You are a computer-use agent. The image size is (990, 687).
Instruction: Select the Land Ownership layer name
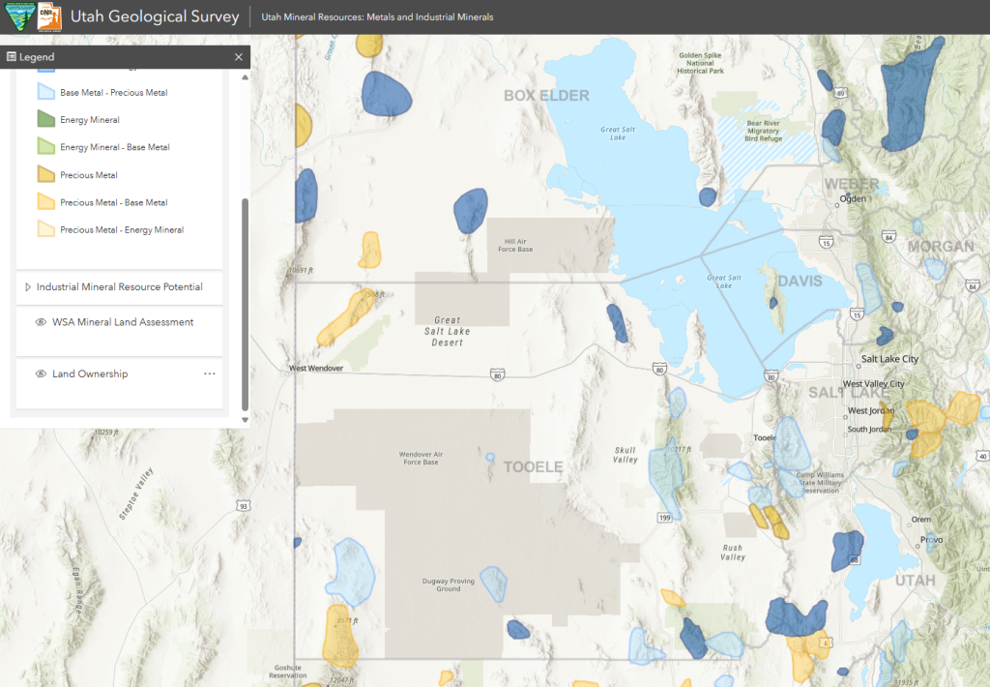click(90, 373)
